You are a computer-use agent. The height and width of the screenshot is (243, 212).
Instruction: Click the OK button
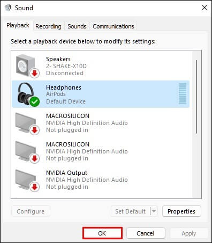[102, 233]
